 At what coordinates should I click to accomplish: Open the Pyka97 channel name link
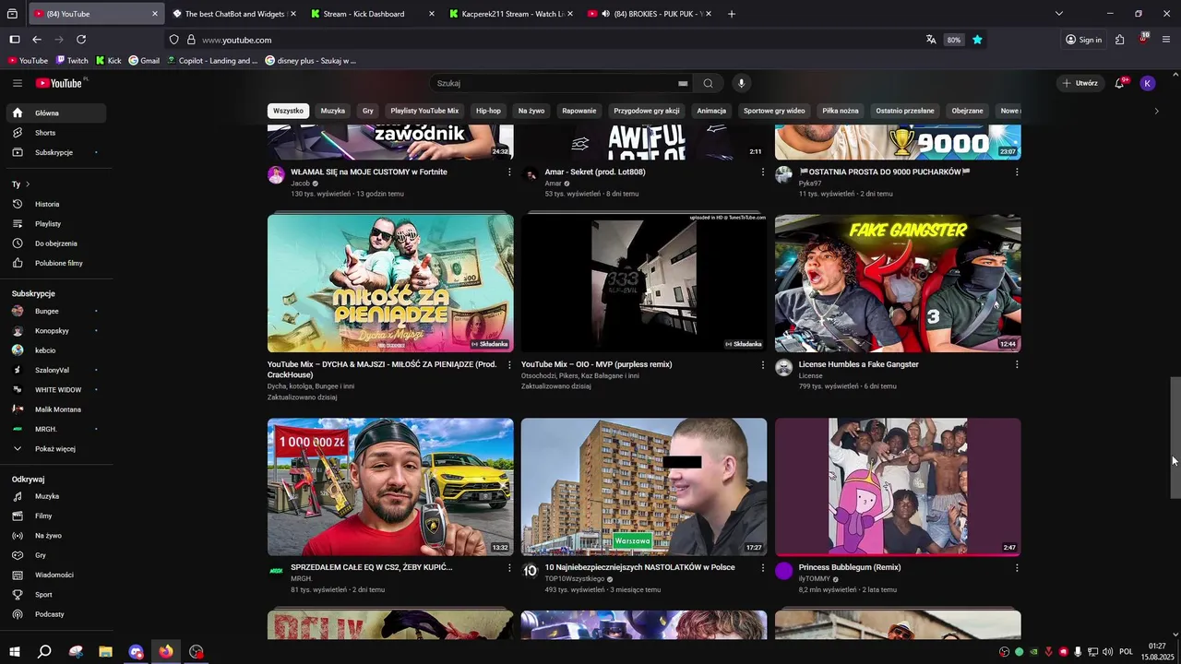click(810, 184)
